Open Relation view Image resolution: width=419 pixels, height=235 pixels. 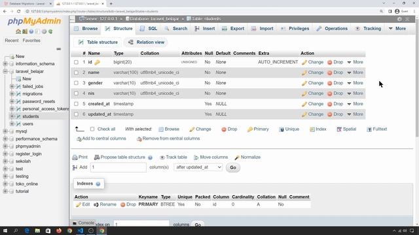click(x=146, y=42)
